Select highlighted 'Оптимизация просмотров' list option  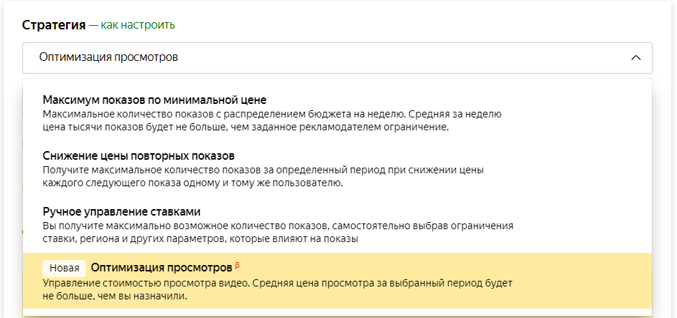point(162,267)
